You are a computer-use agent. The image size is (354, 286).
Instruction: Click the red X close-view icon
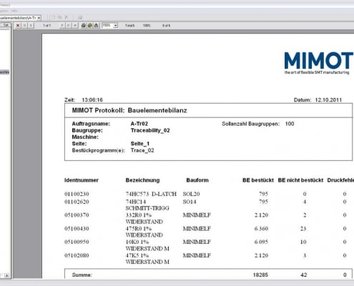click(x=18, y=26)
